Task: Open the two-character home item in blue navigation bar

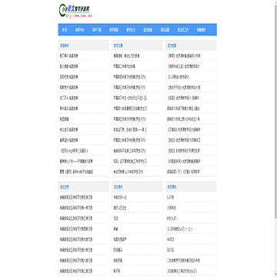Action: click(65, 30)
